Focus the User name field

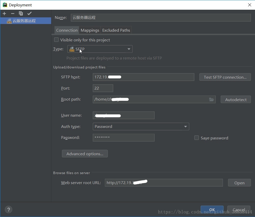click(x=124, y=115)
